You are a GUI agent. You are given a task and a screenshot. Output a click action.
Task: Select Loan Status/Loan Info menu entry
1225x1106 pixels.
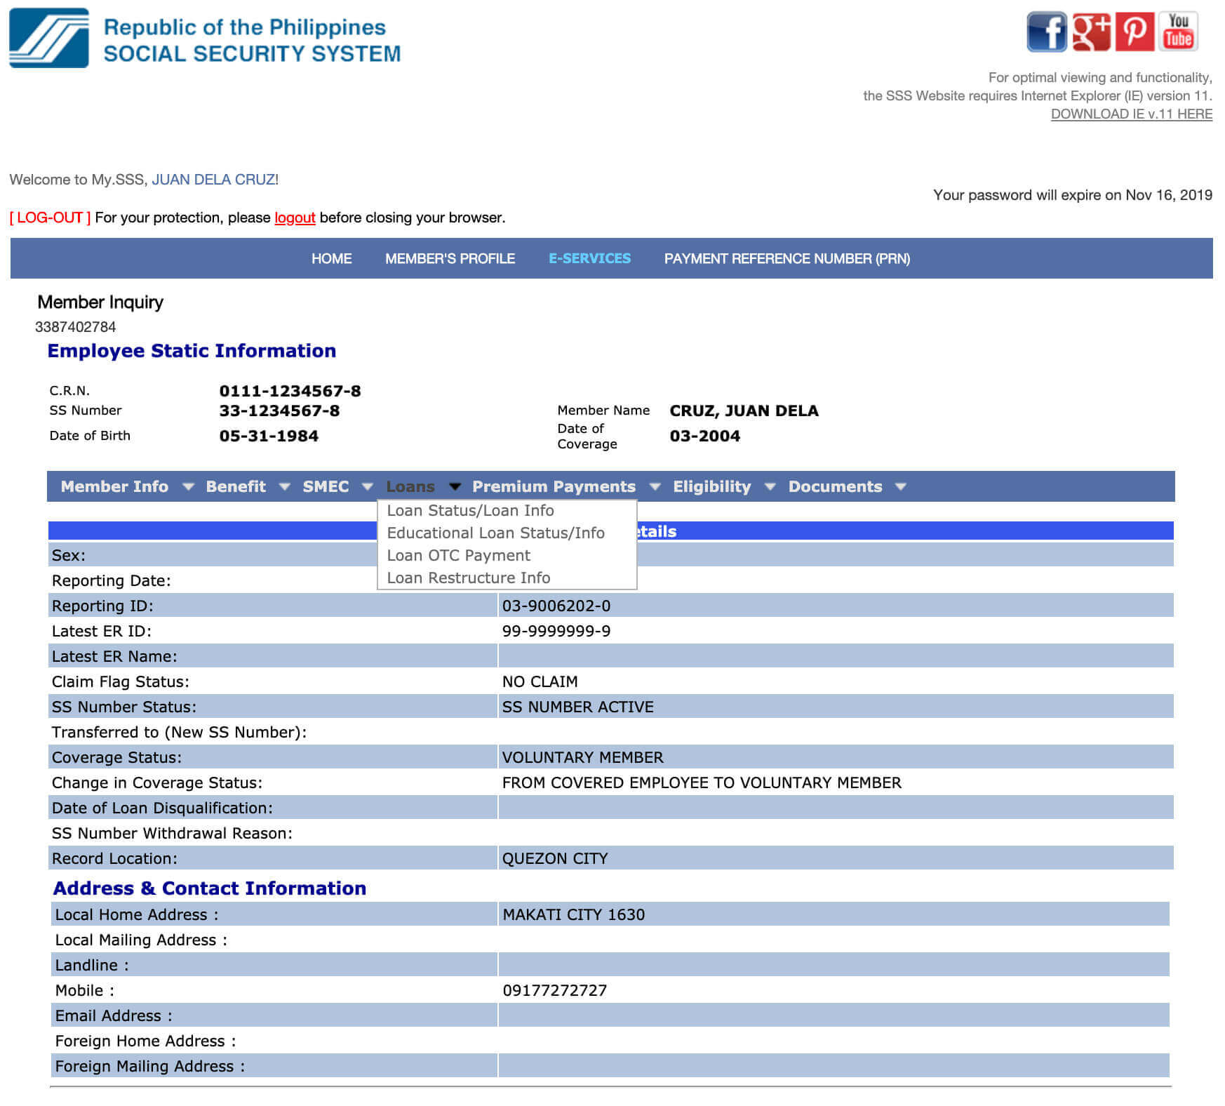[x=471, y=510]
